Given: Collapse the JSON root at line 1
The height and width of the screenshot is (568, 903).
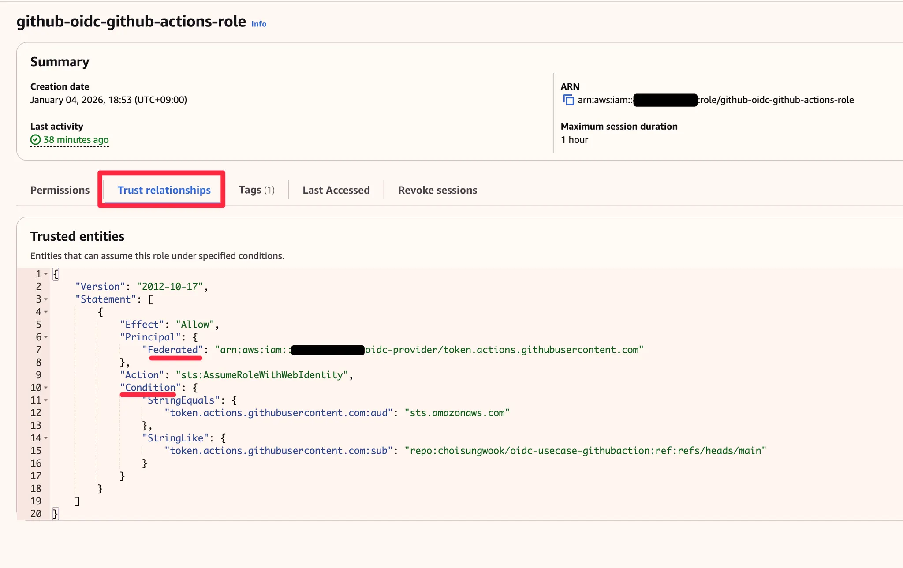Looking at the screenshot, I should click(x=46, y=274).
